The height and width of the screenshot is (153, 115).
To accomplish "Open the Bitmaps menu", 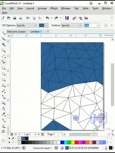I will (66, 8).
